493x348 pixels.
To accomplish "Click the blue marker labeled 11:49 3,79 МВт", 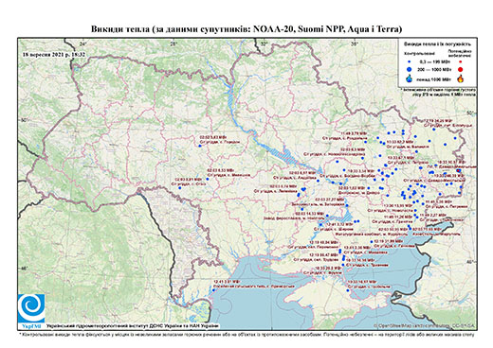I will coord(366,142).
